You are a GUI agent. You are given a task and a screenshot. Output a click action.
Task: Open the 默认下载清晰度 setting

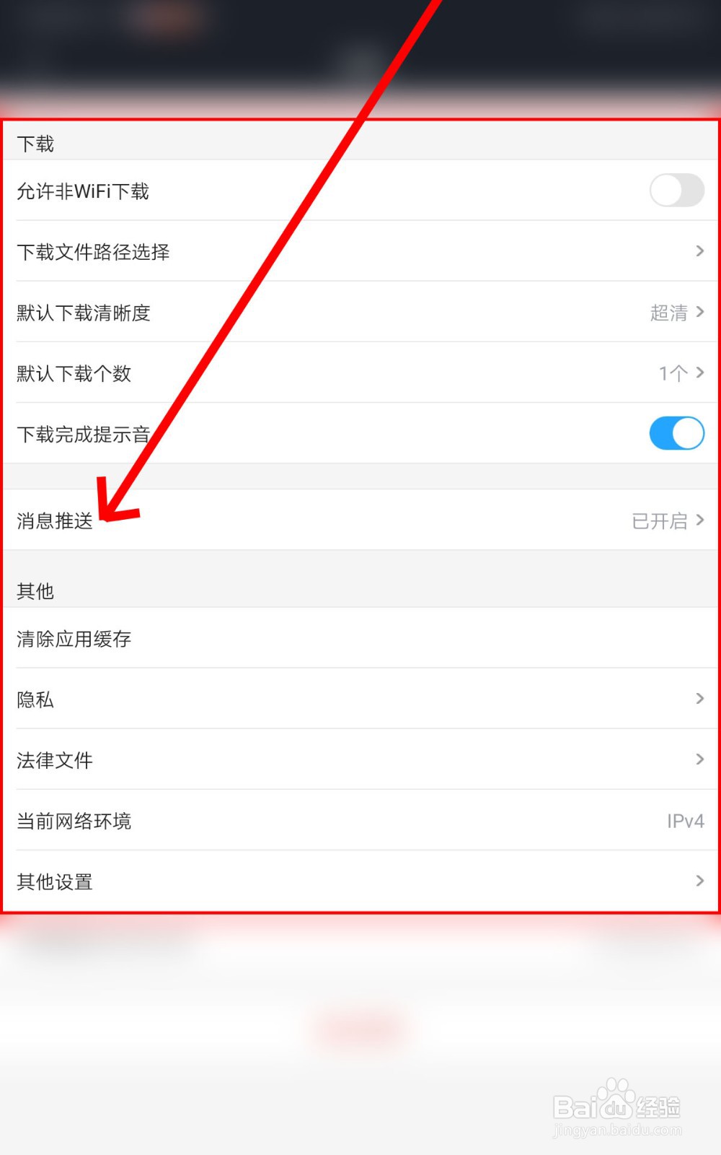[x=360, y=312]
